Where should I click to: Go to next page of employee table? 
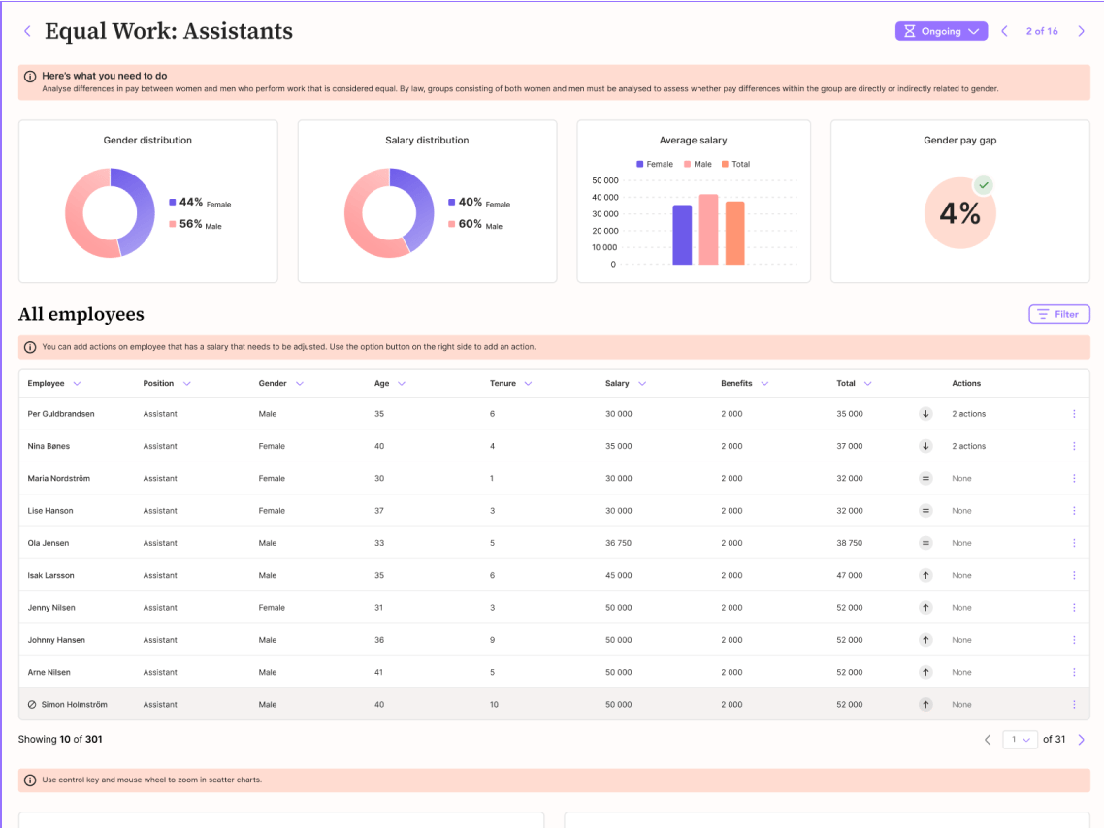click(1081, 740)
